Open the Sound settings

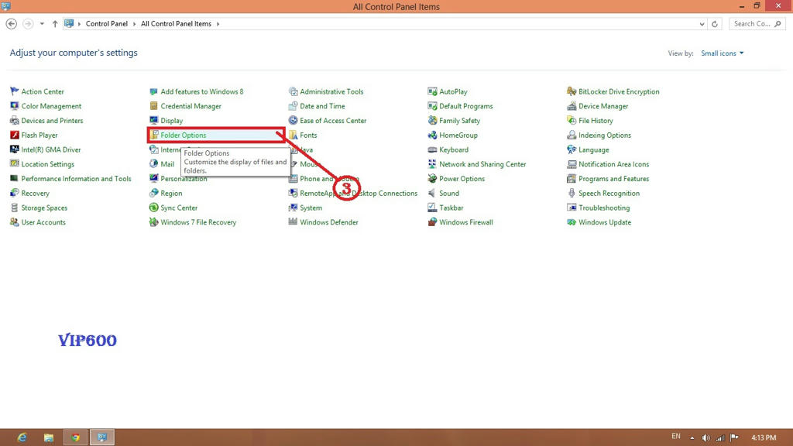(449, 193)
